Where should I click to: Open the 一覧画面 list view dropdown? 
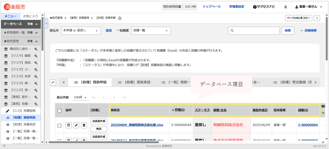point(151,30)
